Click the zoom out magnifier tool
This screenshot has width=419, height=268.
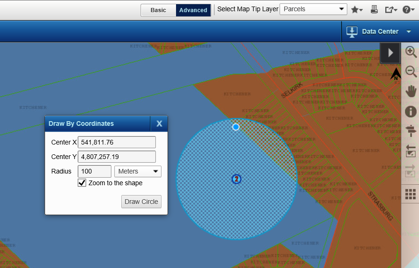[411, 72]
